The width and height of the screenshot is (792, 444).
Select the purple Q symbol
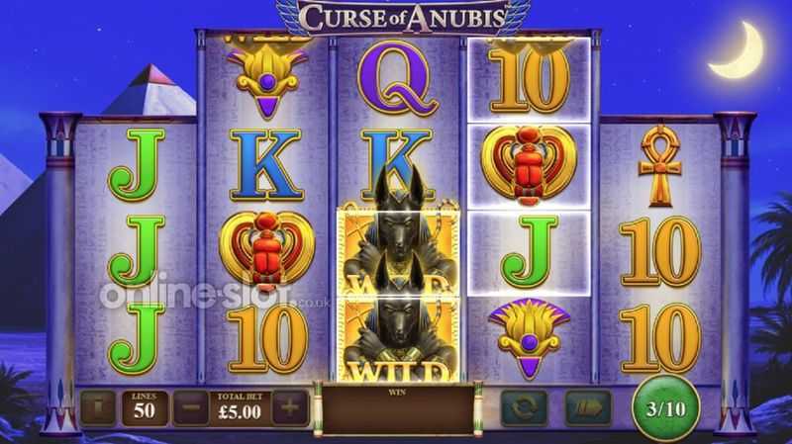coord(398,78)
